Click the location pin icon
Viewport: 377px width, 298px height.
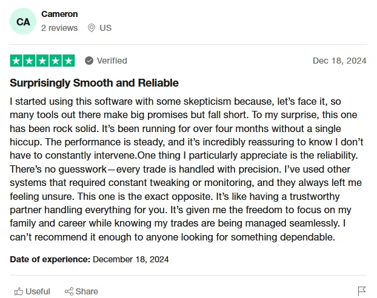point(92,28)
